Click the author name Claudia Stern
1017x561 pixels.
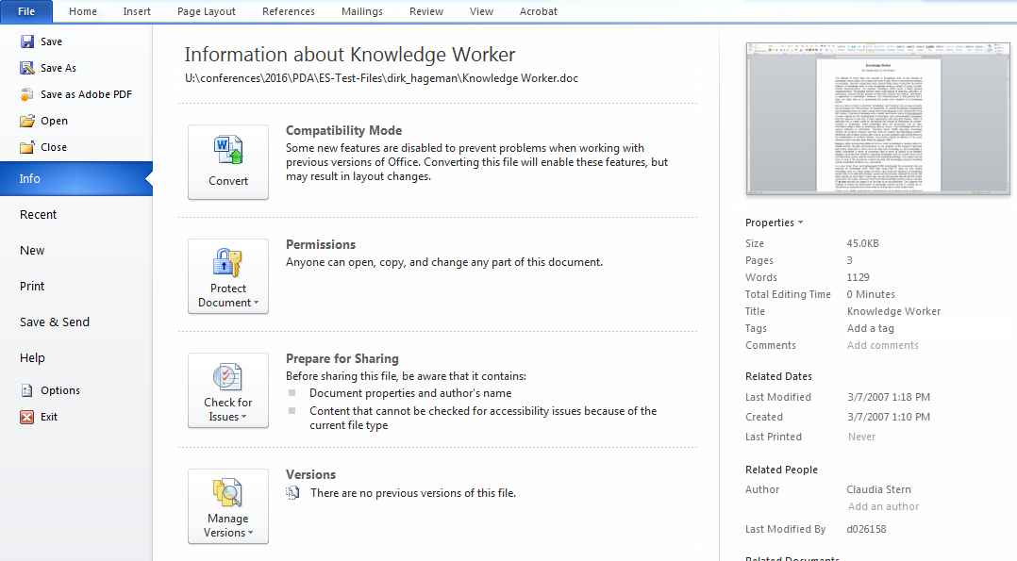coord(879,489)
